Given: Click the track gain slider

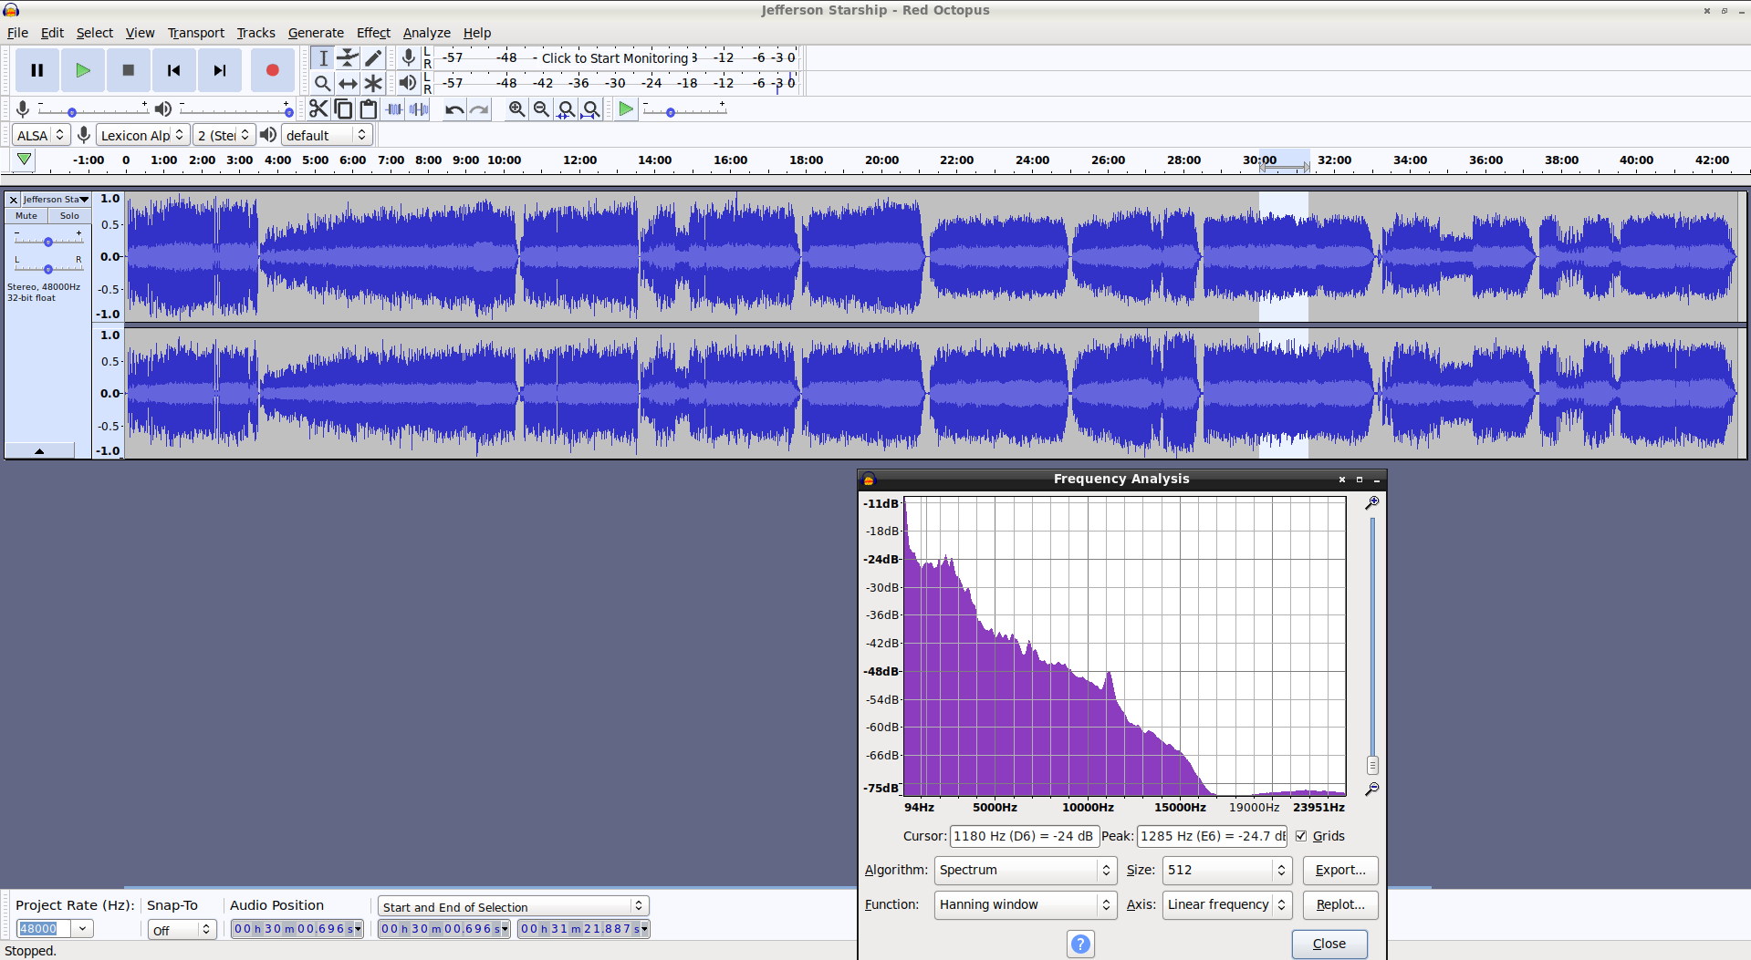Looking at the screenshot, I should click(x=48, y=241).
